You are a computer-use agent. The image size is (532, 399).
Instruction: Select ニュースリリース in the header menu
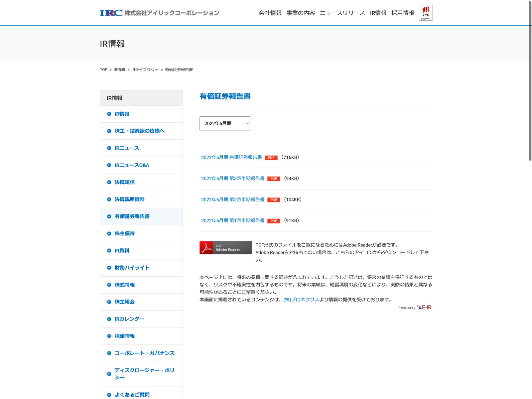(x=342, y=13)
